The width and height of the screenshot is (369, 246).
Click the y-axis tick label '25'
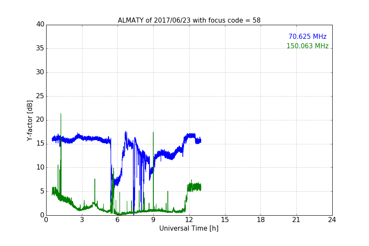point(40,96)
